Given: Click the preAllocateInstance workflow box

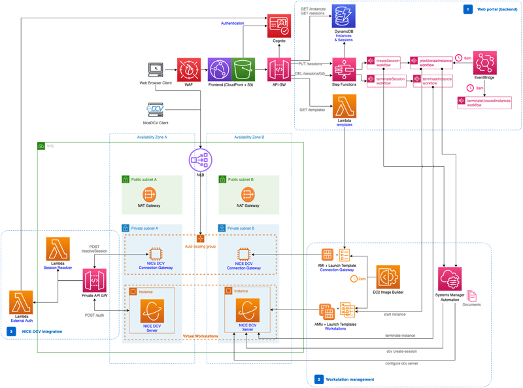Looking at the screenshot, I should click(x=431, y=63).
